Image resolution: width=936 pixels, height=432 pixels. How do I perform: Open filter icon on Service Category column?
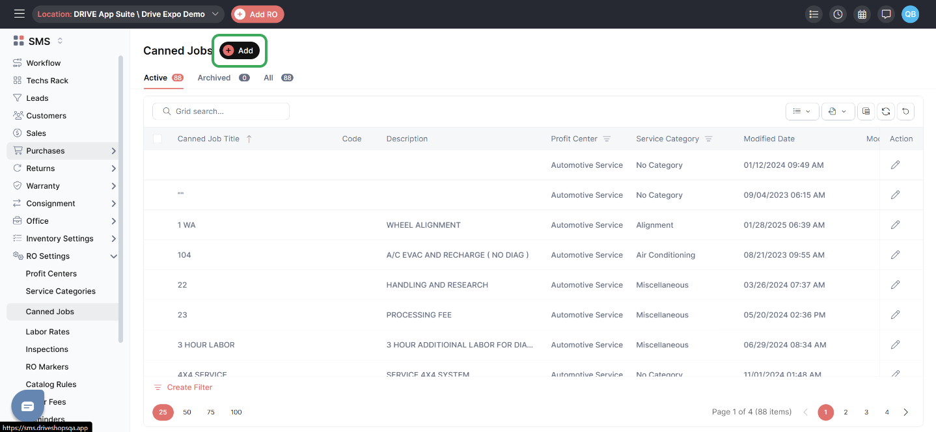(709, 139)
